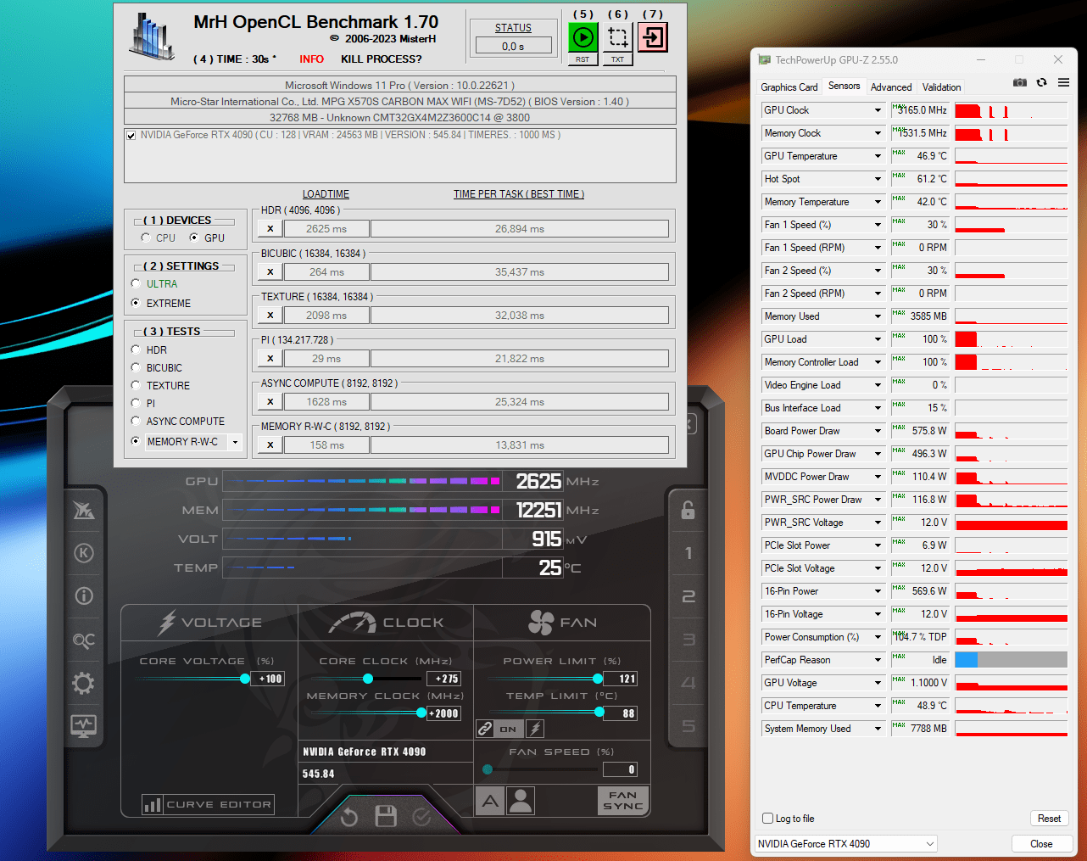Open the MEMORY R-W-C test dropdown arrow
1087x861 pixels.
(235, 442)
